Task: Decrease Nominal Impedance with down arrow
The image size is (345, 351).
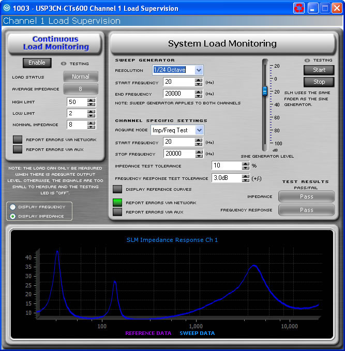Action: coord(91,127)
